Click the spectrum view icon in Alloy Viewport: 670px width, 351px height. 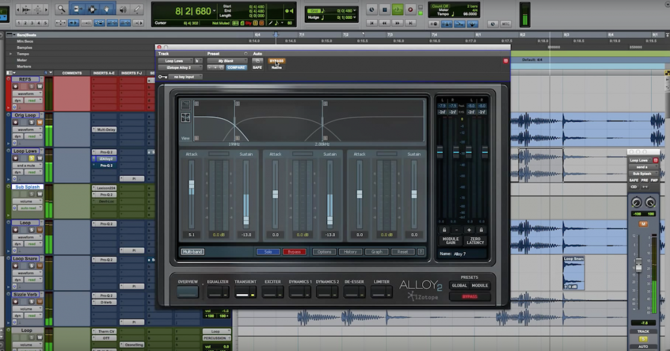click(185, 105)
